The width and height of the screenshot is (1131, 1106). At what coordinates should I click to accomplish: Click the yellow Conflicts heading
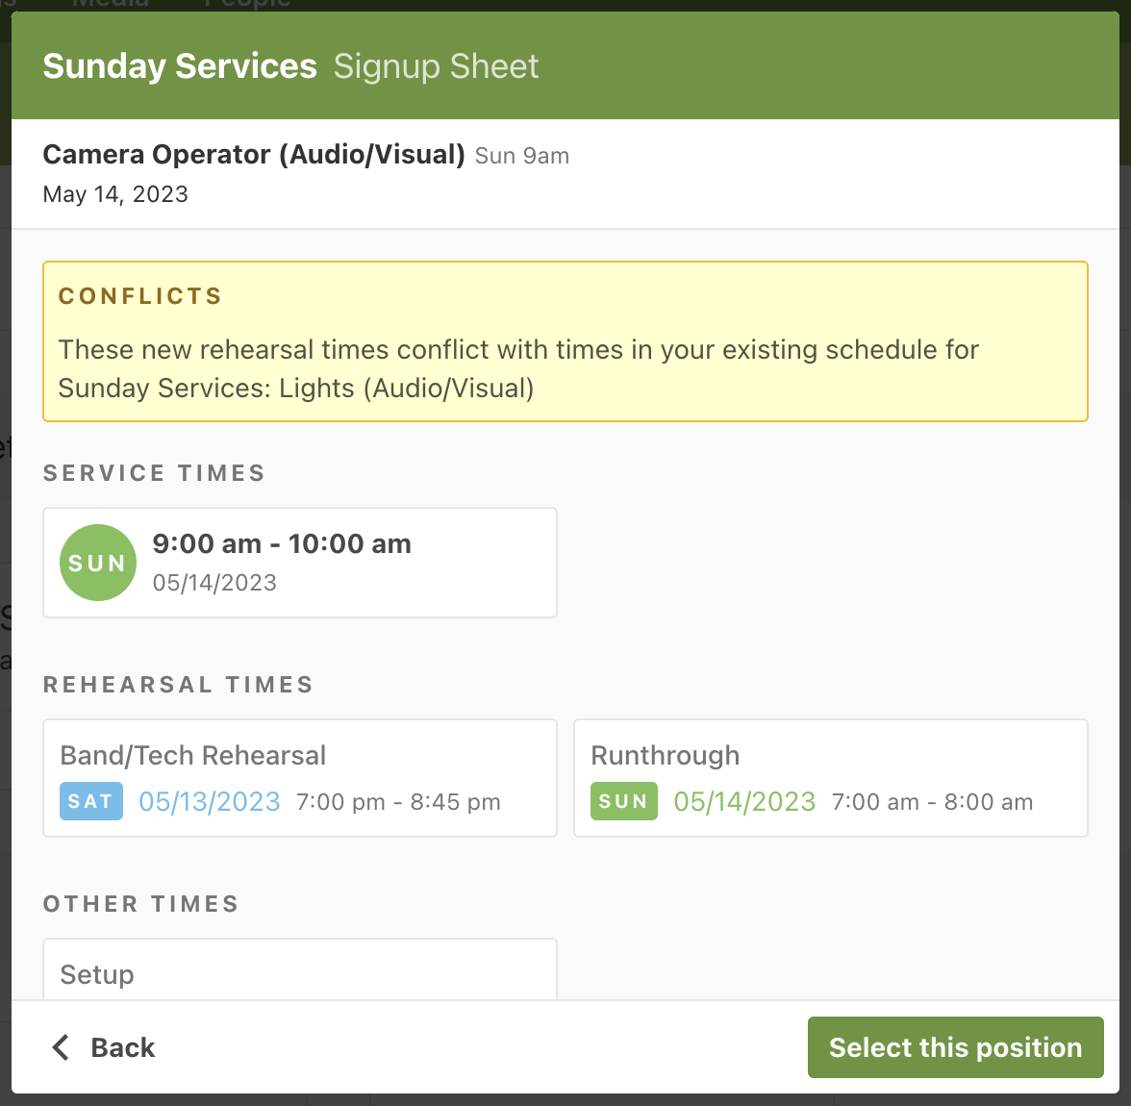point(140,296)
